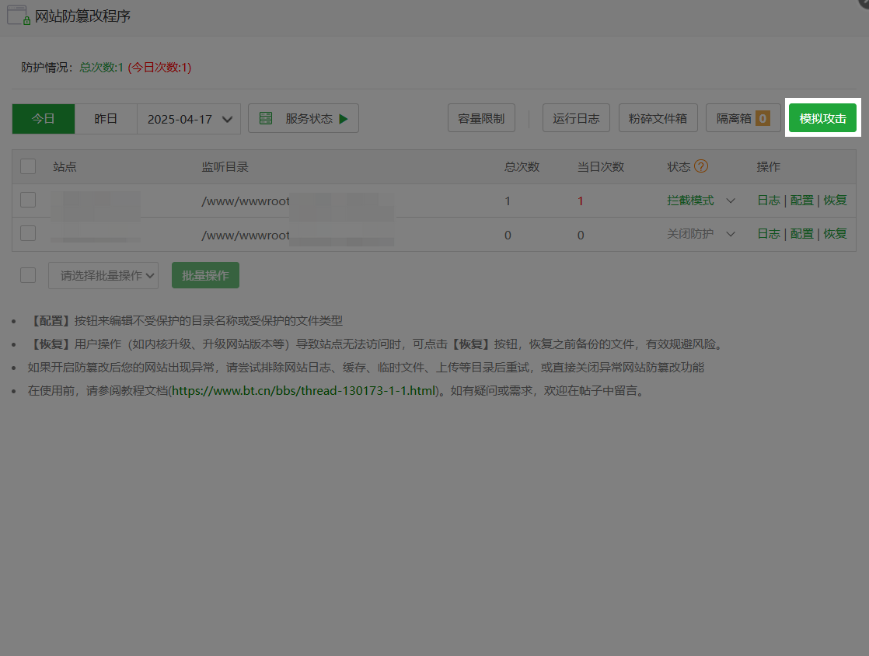
Task: Open the 粉碎文件箱 button
Action: pos(658,119)
